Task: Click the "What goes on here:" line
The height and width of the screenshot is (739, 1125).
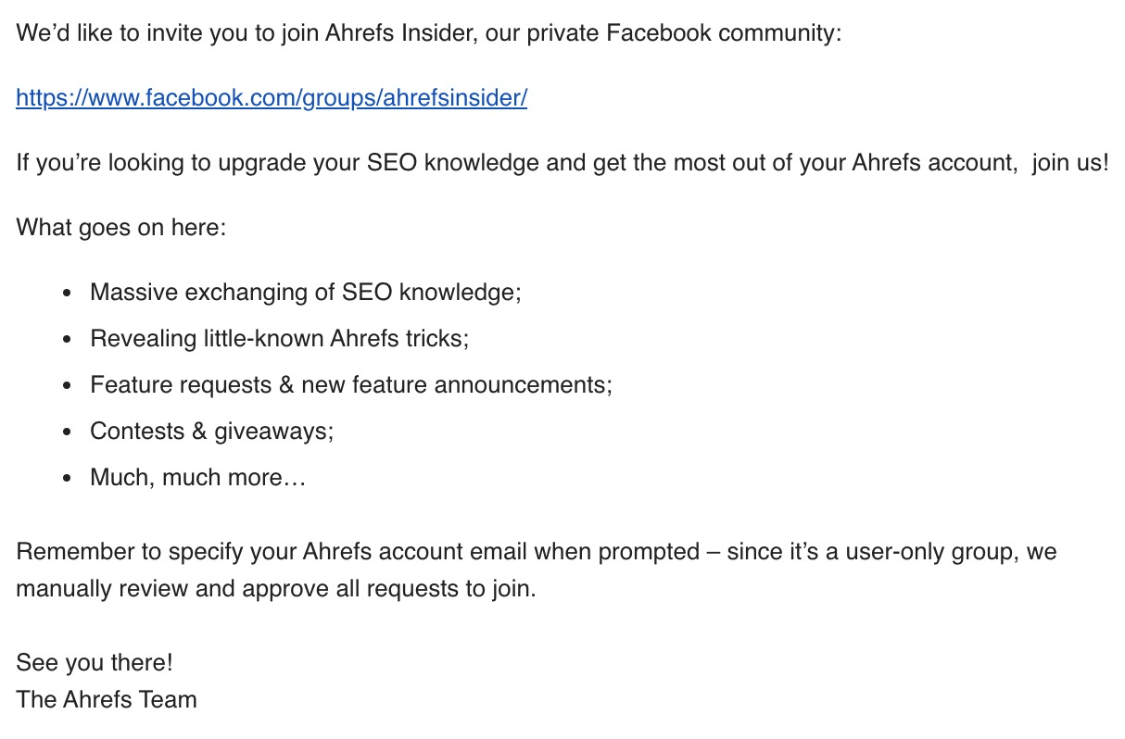Action: tap(121, 227)
